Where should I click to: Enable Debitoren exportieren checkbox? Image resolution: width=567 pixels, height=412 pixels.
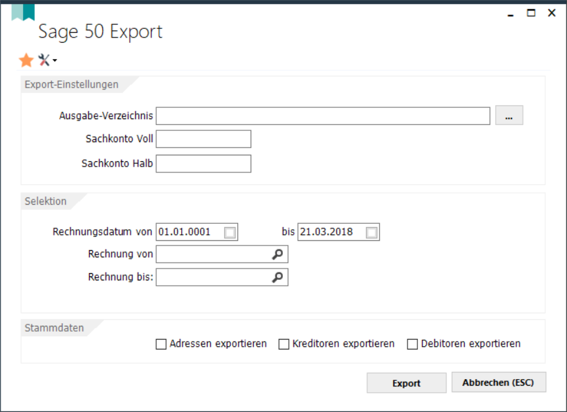[x=412, y=344]
